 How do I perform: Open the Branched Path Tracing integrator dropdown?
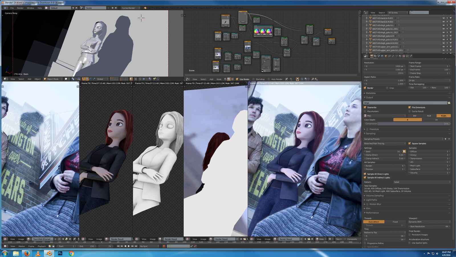[384, 143]
